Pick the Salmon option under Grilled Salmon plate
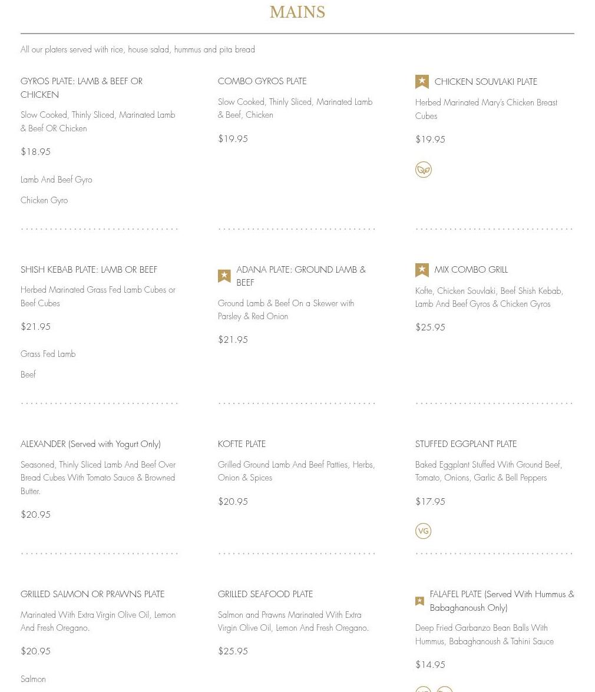The width and height of the screenshot is (595, 692). coord(33,680)
